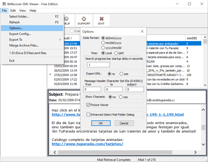Minimize the BitRecover EML Viewer window
The height and width of the screenshot is (162, 208).
(x=177, y=4)
